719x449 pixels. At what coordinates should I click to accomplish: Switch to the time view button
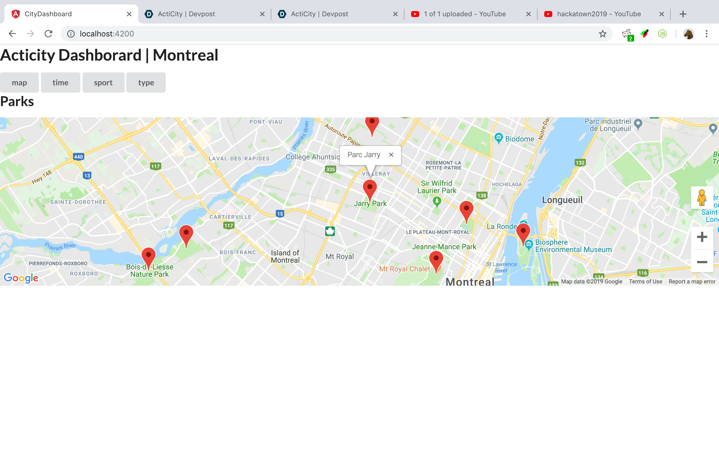(60, 83)
